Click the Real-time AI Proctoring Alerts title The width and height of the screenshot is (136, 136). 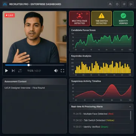point(87,107)
